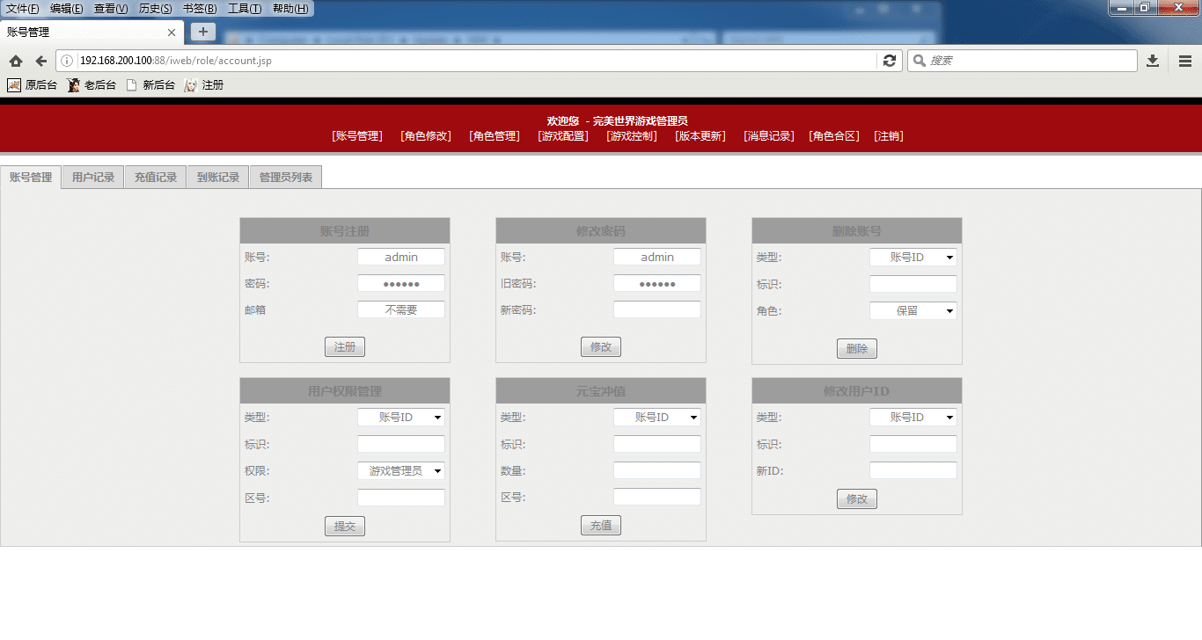Open the hamburger menu icon

pyautogui.click(x=1185, y=61)
